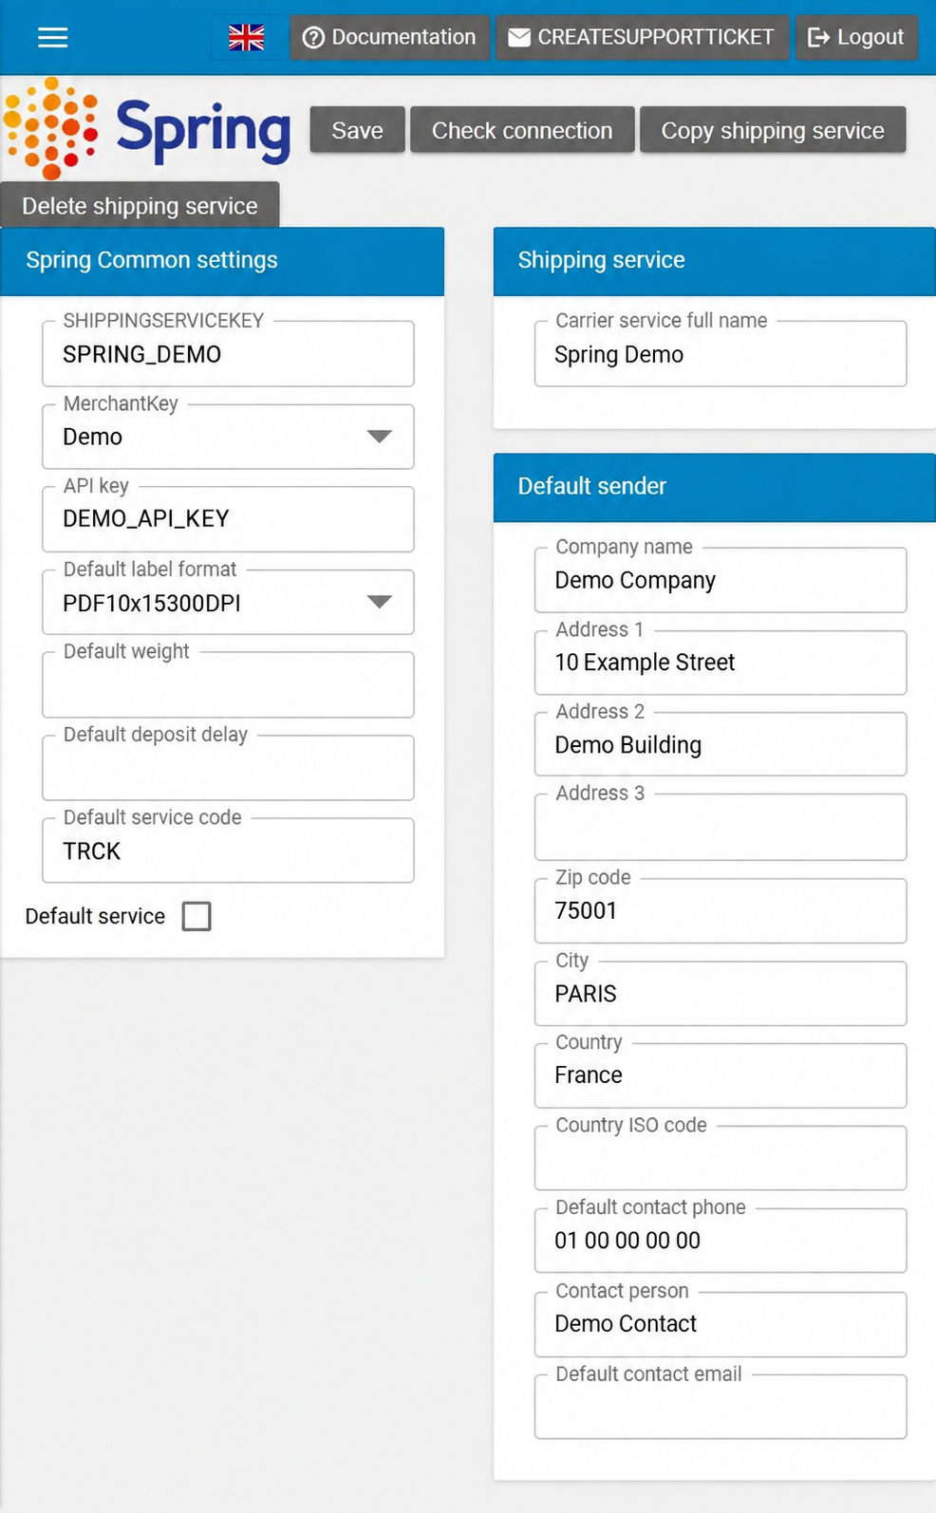This screenshot has height=1513, width=936.
Task: Click the Spring logo
Action: point(147,128)
